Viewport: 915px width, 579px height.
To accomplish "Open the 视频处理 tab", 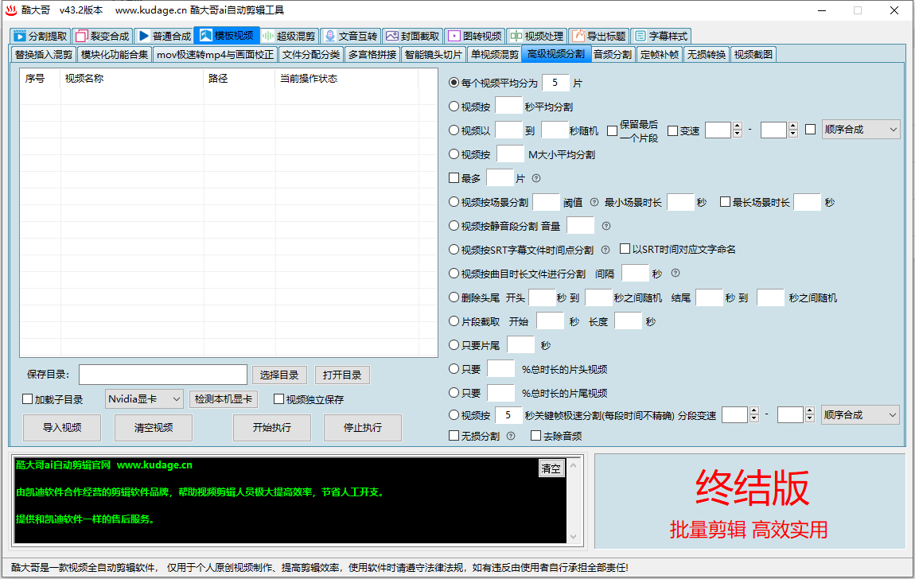I will [537, 36].
